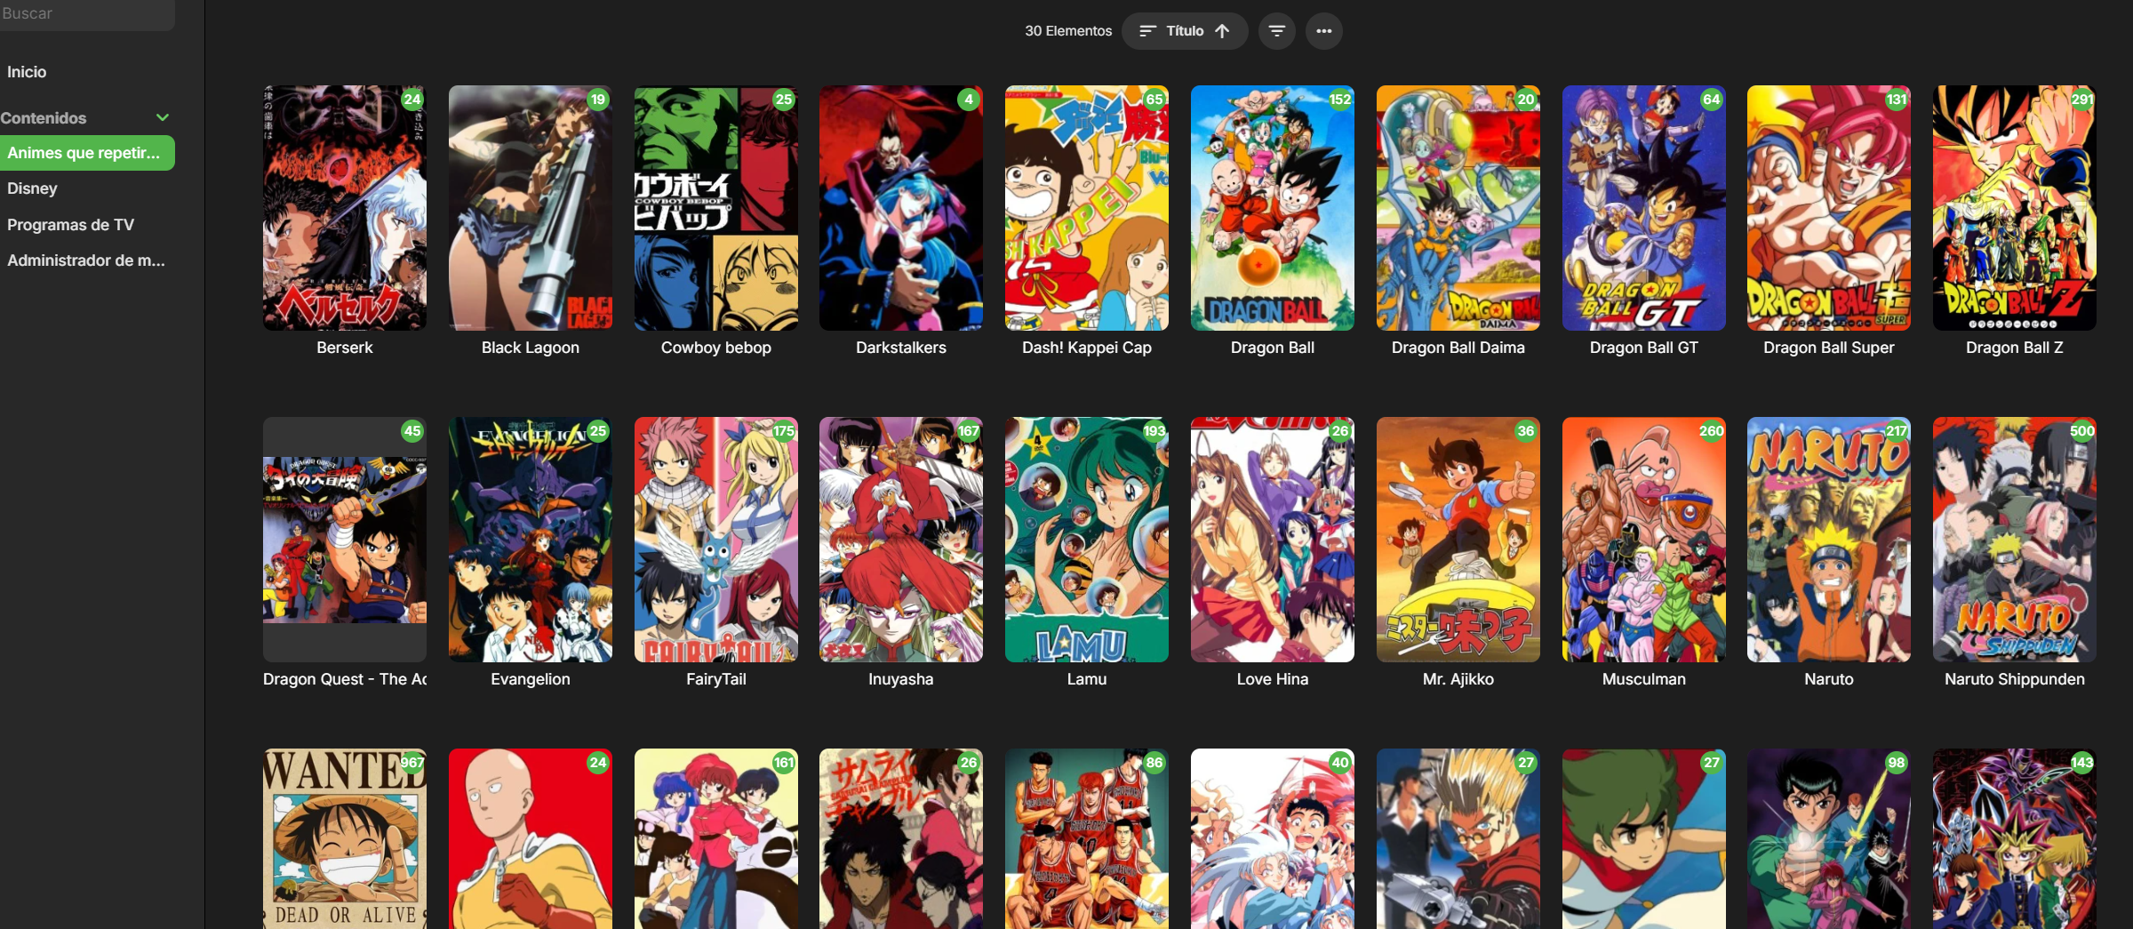2133x929 pixels.
Task: Click the Dragon Ball Z title
Action: point(2015,348)
